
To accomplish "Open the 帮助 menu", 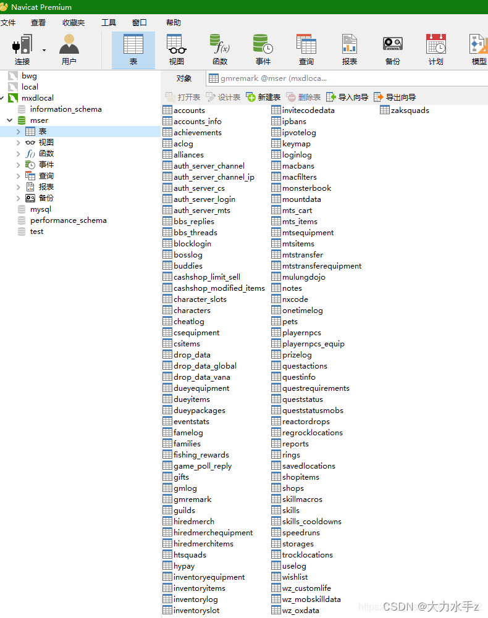I will [174, 22].
